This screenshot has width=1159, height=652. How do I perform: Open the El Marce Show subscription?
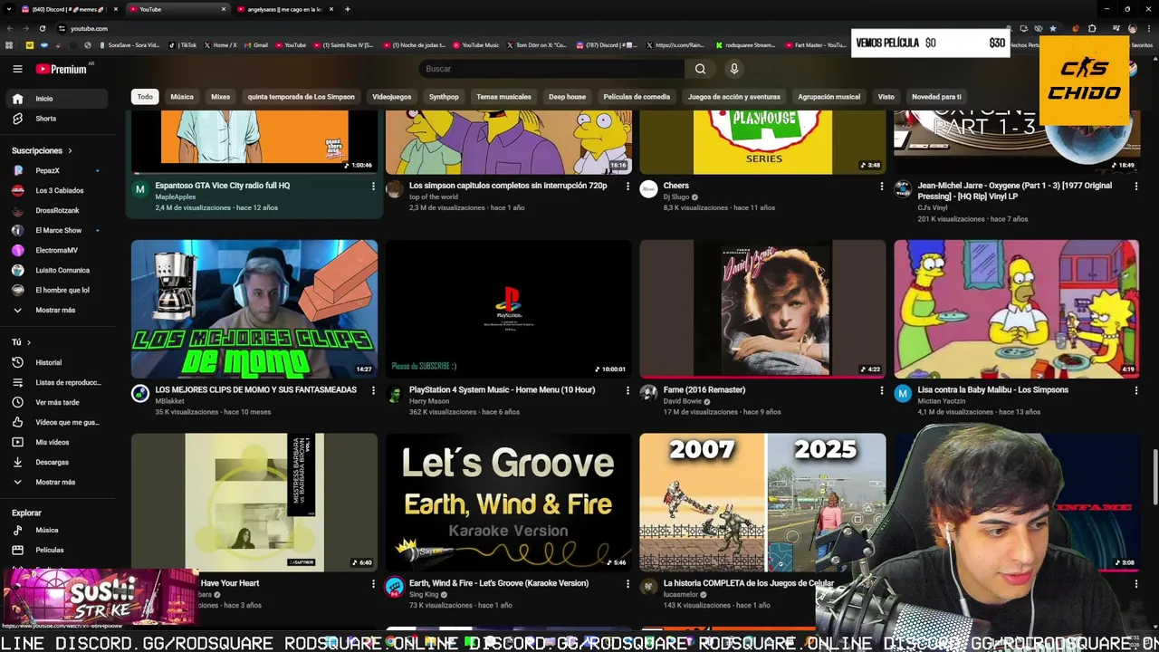point(58,230)
